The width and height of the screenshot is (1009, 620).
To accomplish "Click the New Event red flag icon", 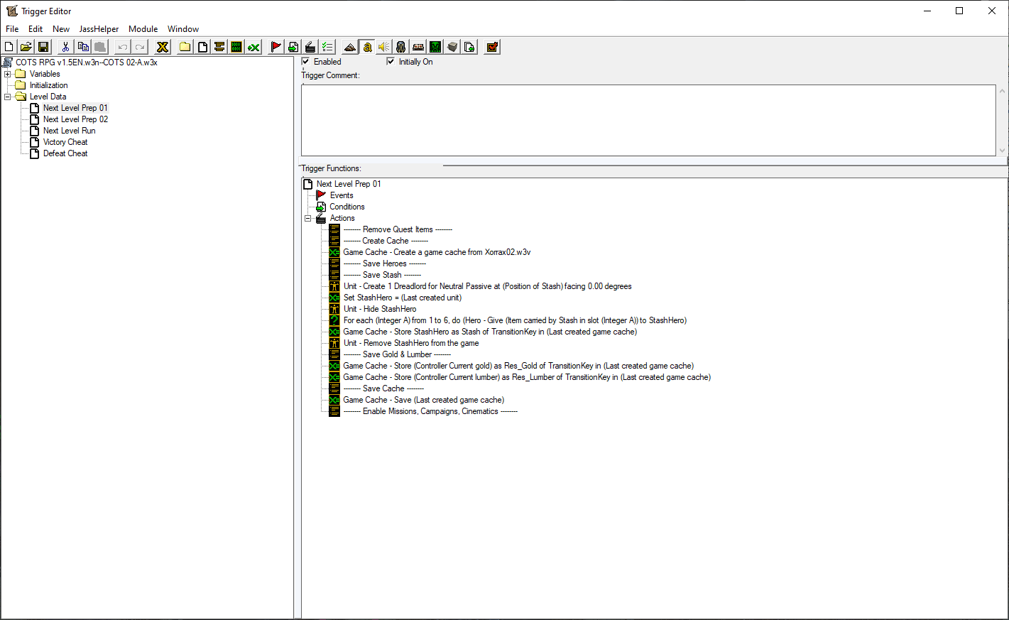I will click(276, 47).
